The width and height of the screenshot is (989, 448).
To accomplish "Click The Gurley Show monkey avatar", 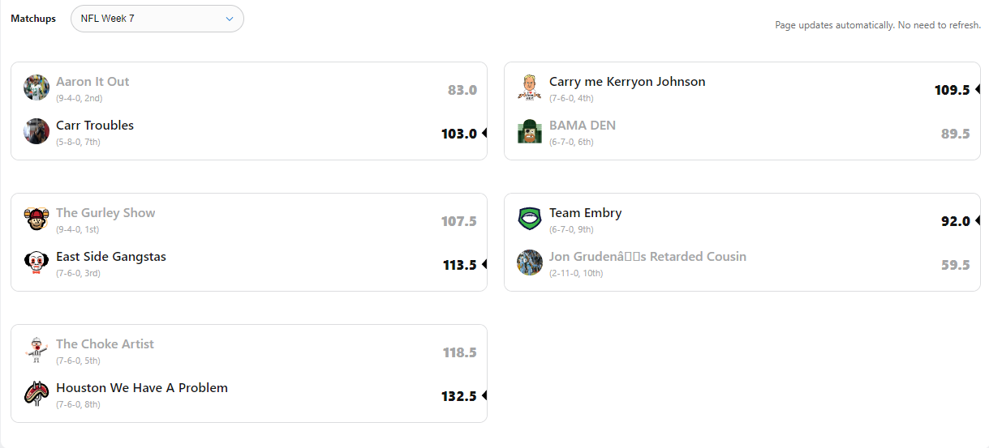I will pos(37,219).
